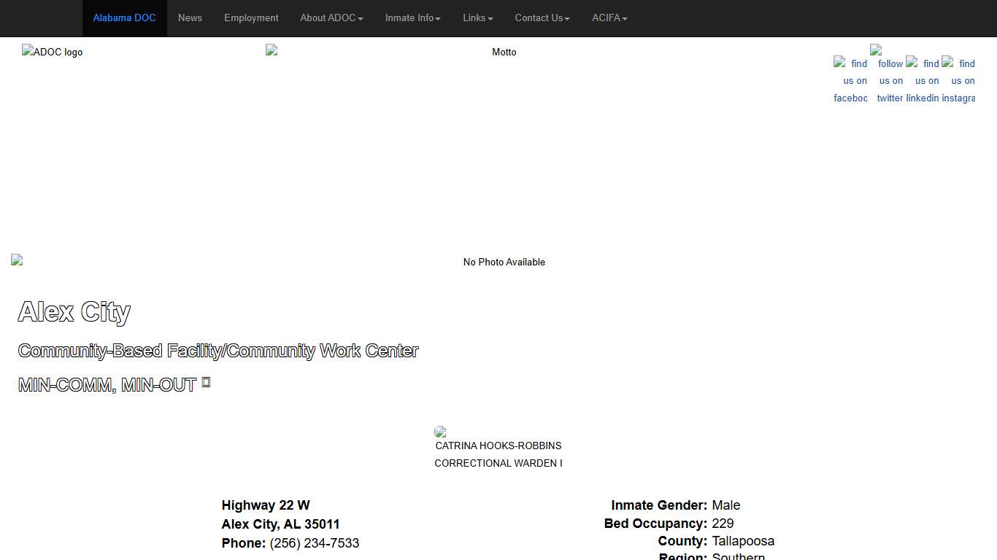Image resolution: width=997 pixels, height=560 pixels.
Task: Expand the About ADOC dropdown menu
Action: click(x=331, y=18)
